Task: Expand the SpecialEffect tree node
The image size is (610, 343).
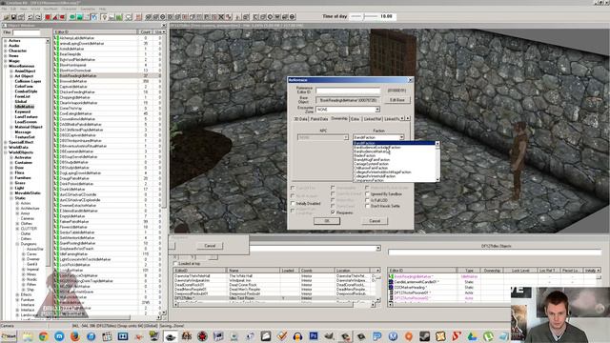Action: [6, 142]
